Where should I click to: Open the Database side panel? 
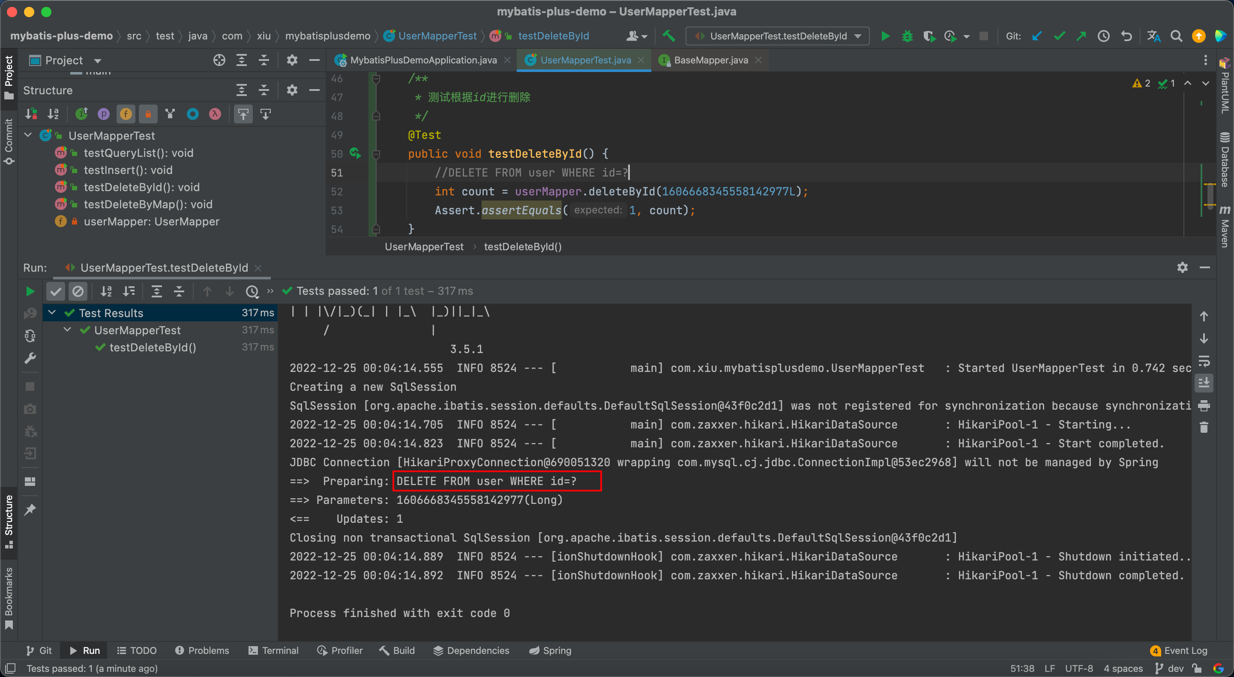click(1225, 160)
